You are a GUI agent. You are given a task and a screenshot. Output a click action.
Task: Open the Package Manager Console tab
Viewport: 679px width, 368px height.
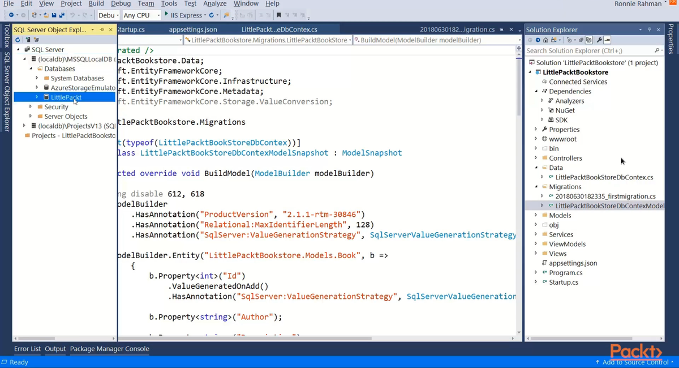(110, 349)
